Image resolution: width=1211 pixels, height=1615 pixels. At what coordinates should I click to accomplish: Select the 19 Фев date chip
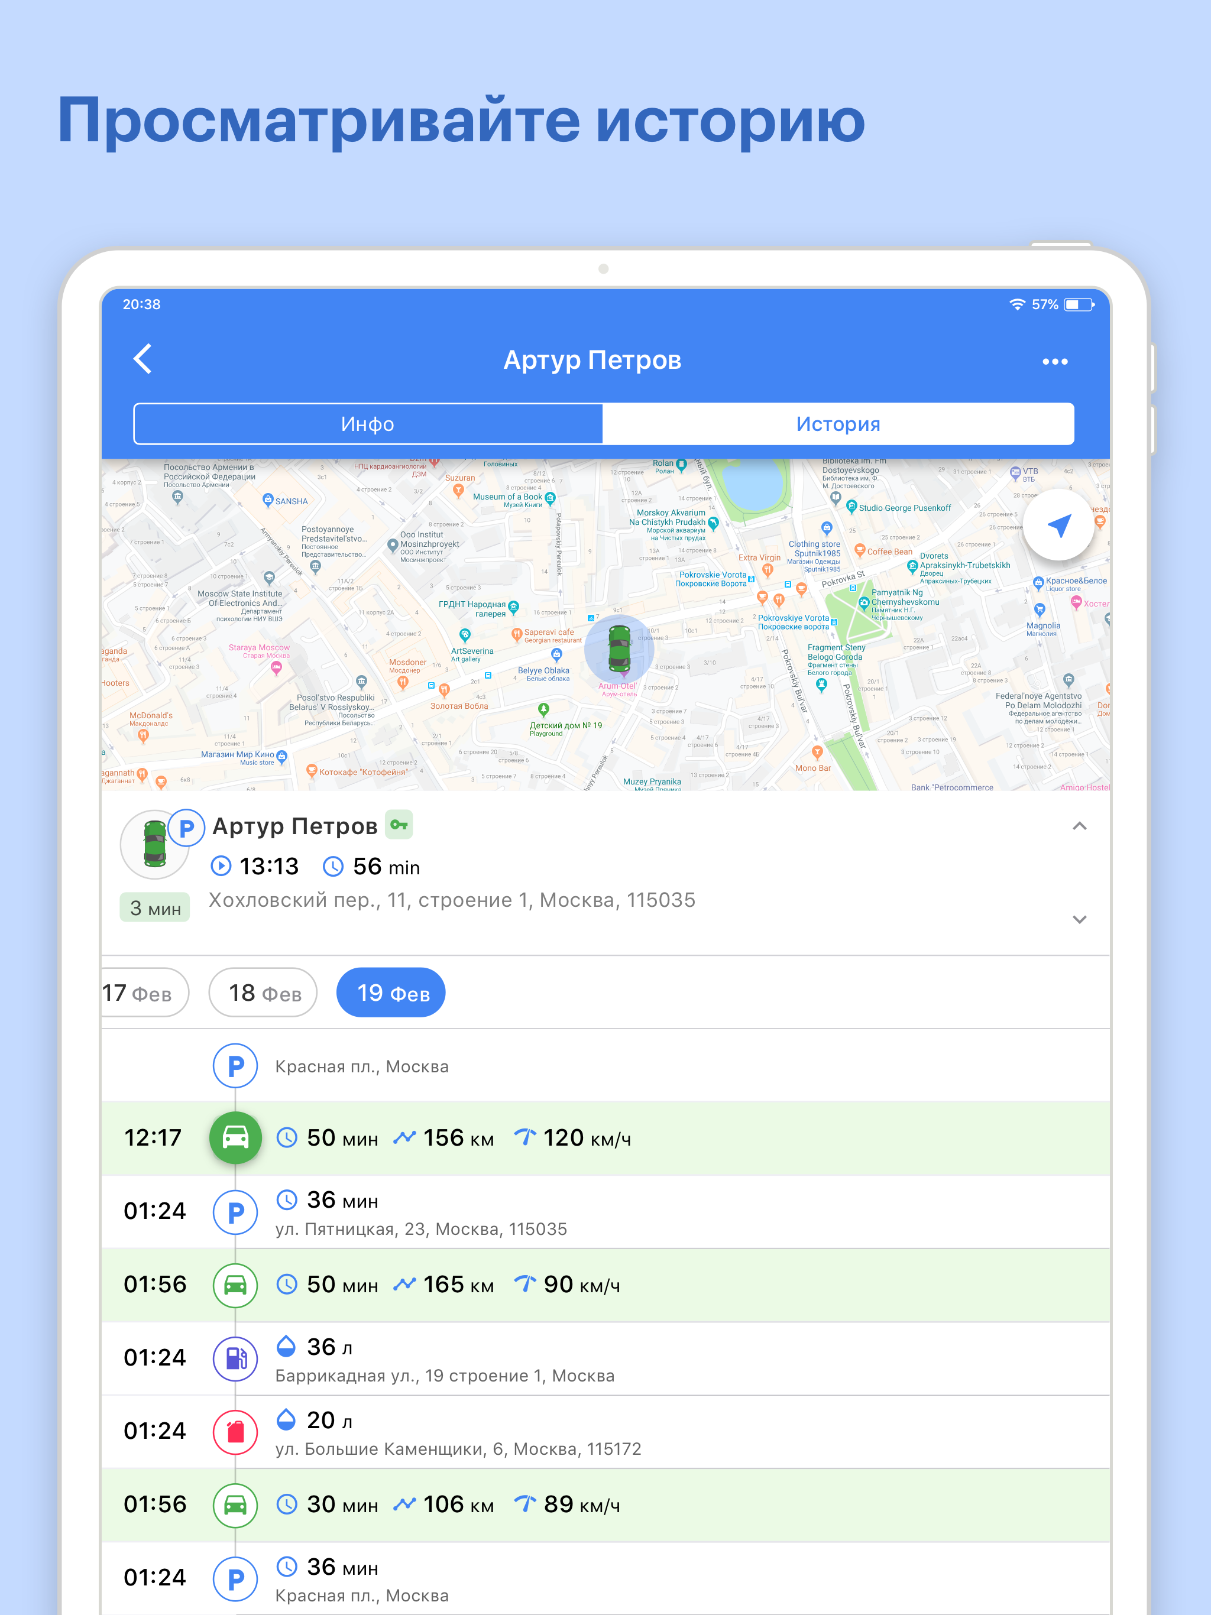pos(391,992)
